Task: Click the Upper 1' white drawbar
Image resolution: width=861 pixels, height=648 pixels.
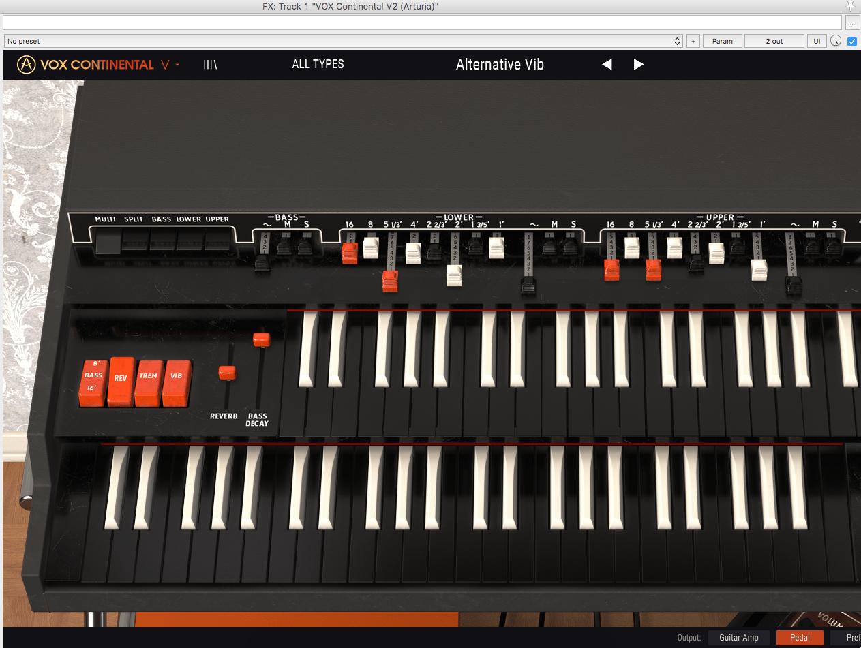Action: coord(759,270)
